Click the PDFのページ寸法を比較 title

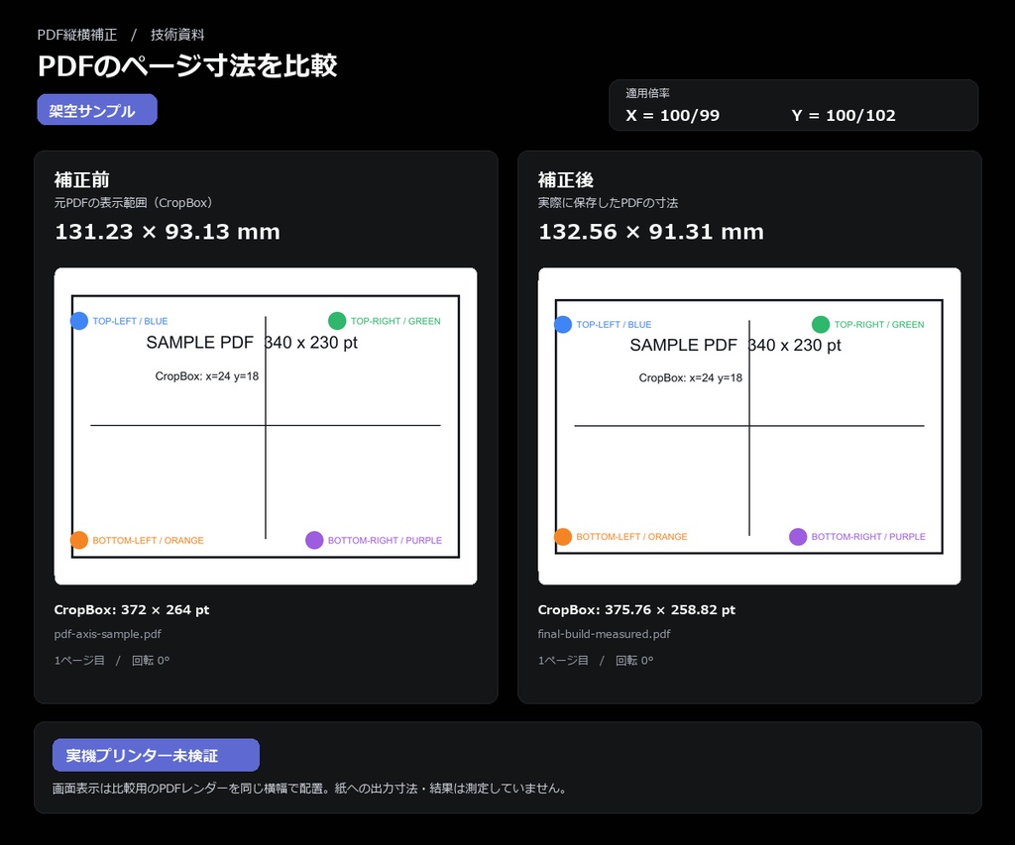tap(187, 66)
